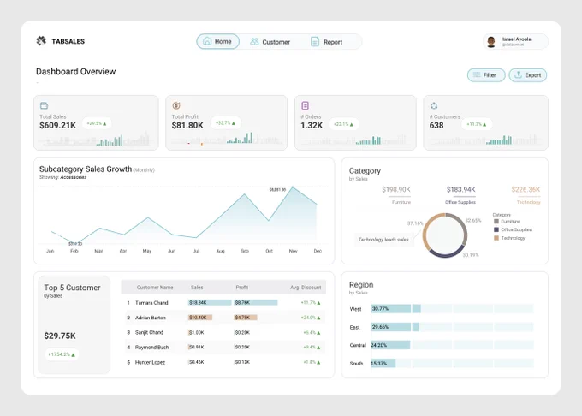Click the +29.5% sales growth badge

(x=97, y=123)
